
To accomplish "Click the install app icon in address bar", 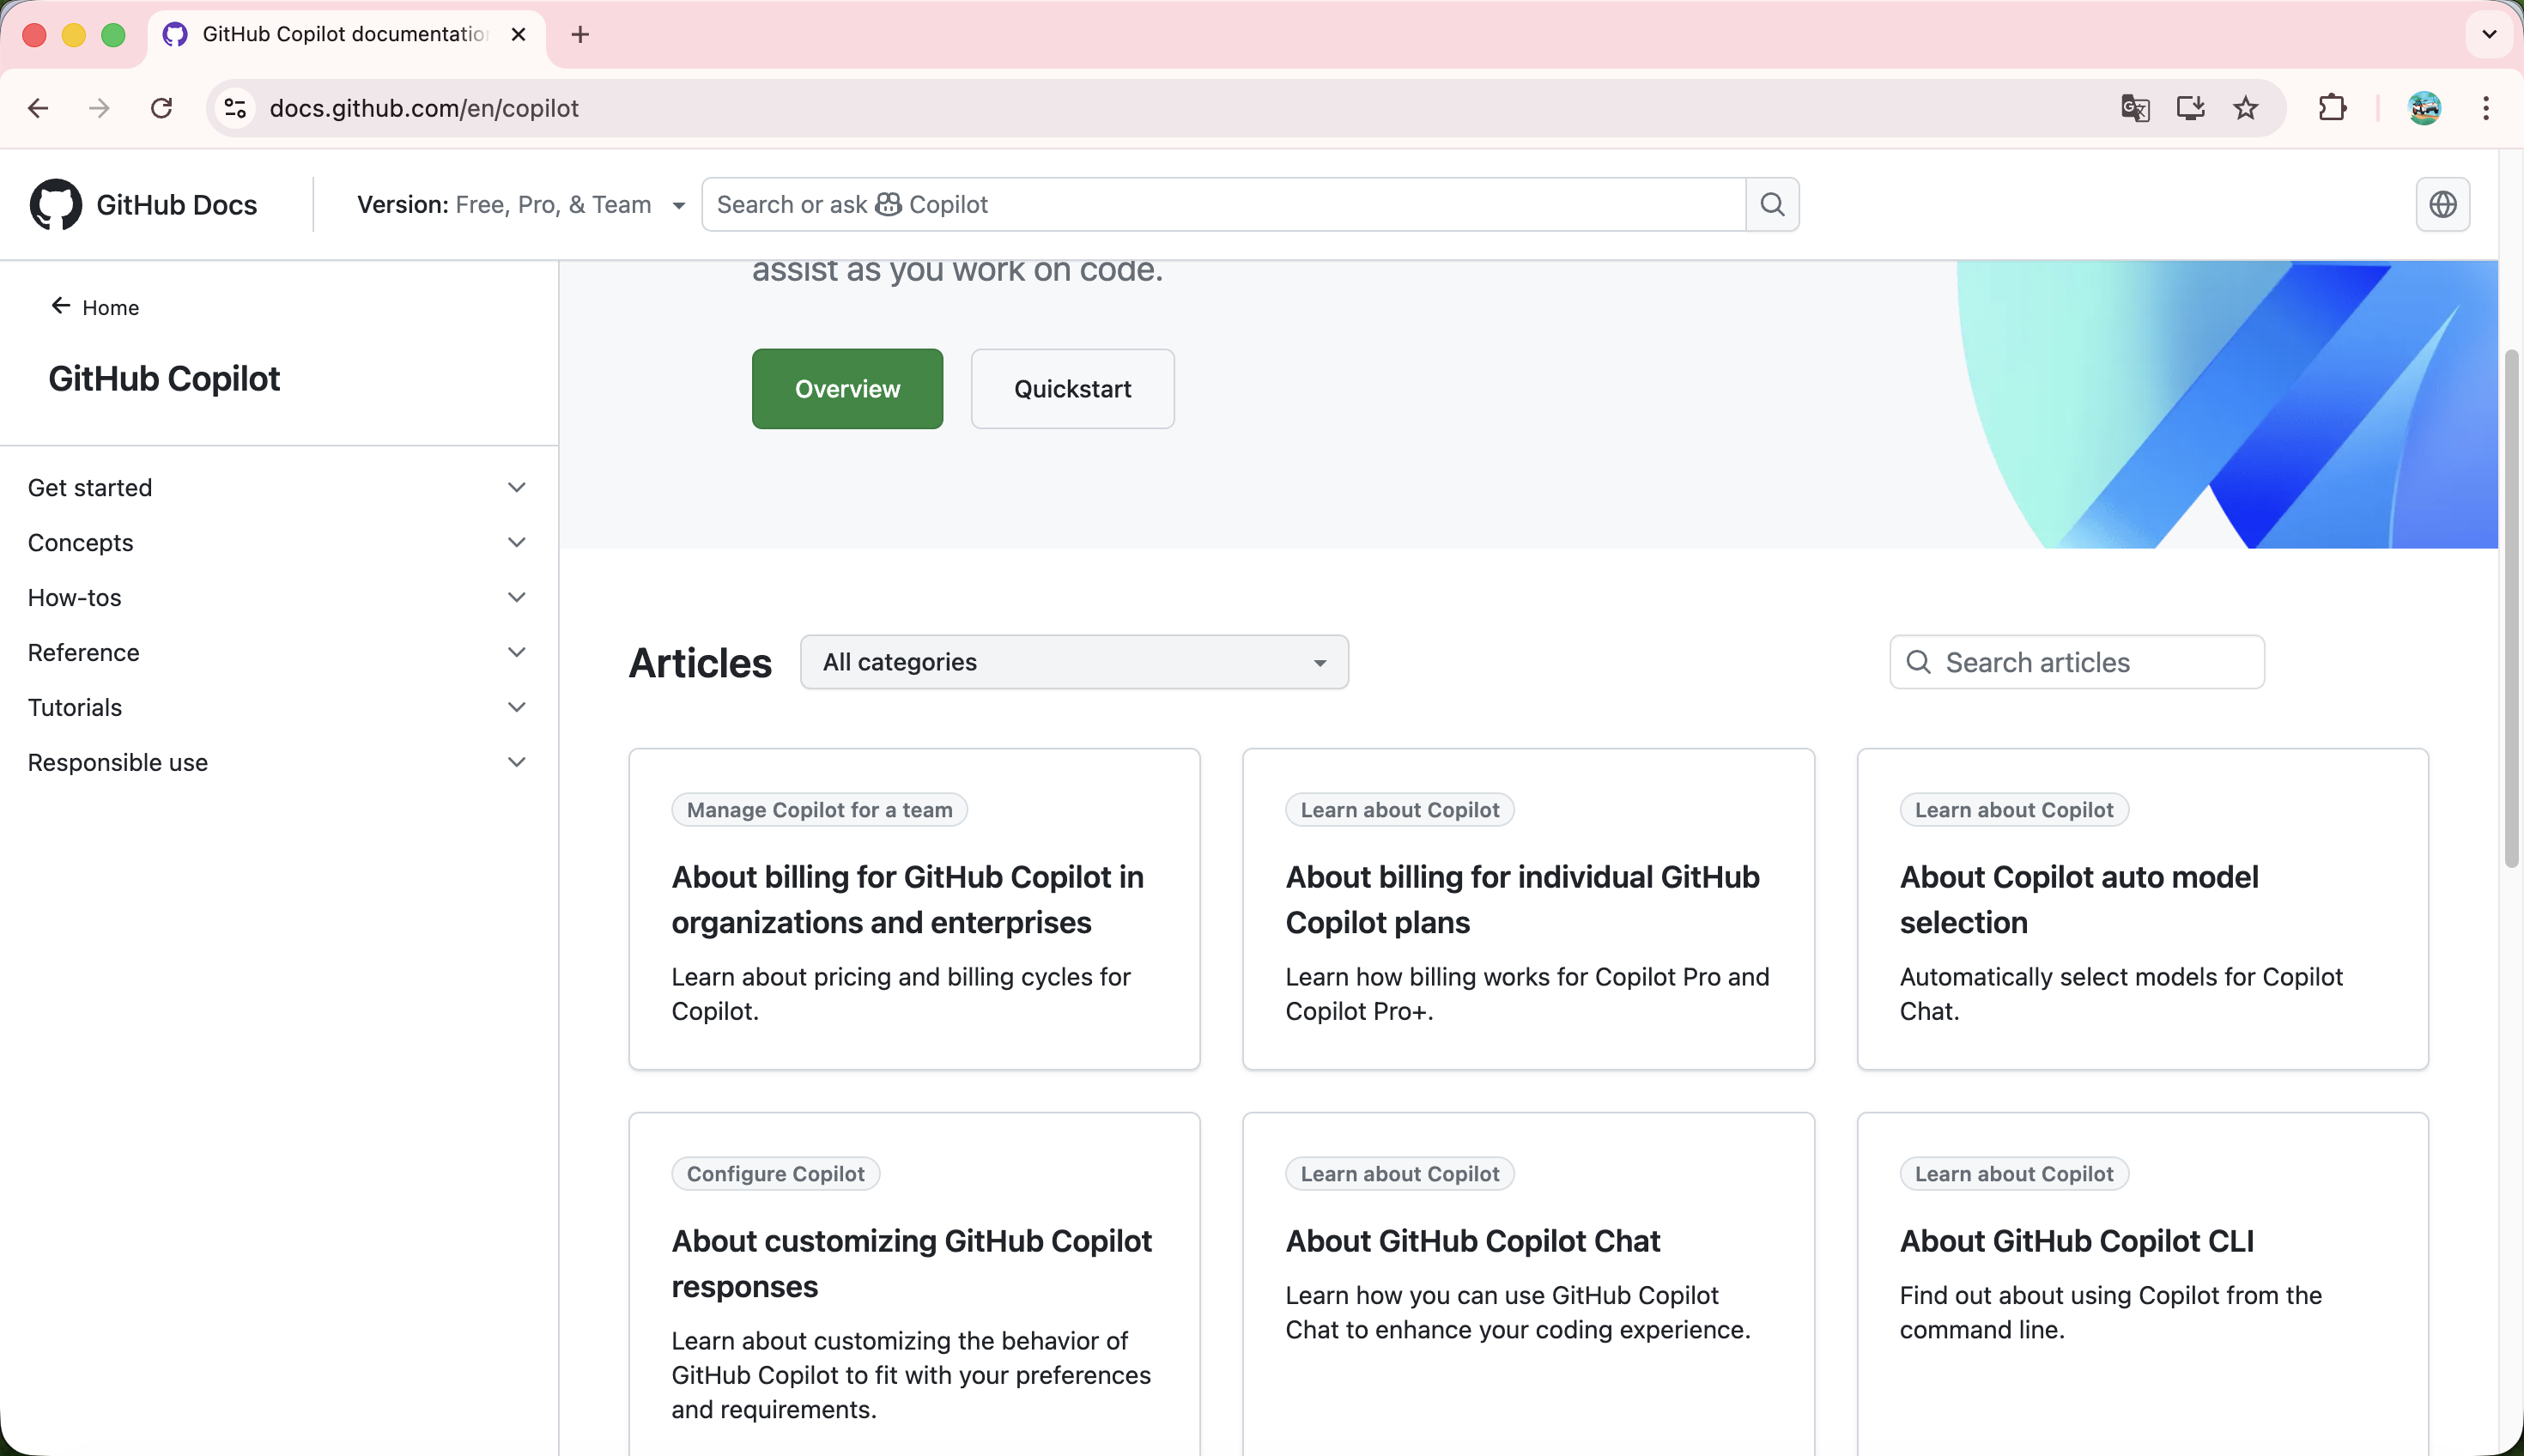I will point(2190,108).
